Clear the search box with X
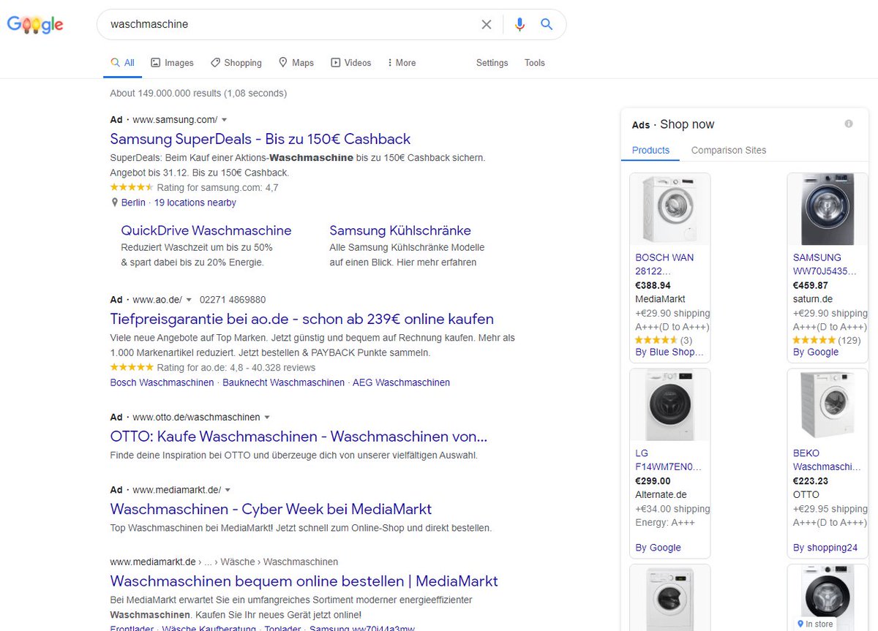This screenshot has height=631, width=878. click(486, 24)
